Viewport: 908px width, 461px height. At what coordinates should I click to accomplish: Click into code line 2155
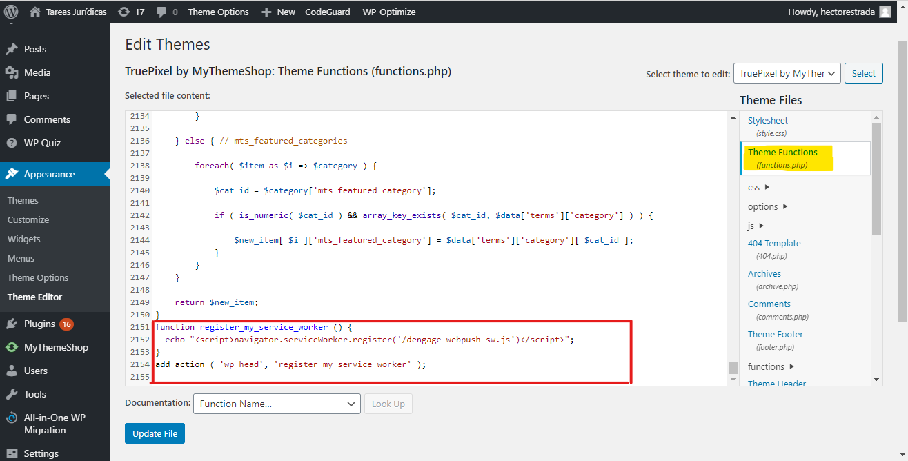pos(440,377)
